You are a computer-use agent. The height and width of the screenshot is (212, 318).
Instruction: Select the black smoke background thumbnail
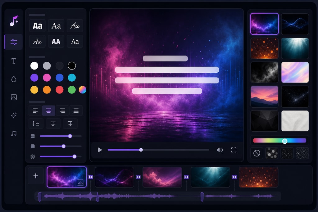265,72
